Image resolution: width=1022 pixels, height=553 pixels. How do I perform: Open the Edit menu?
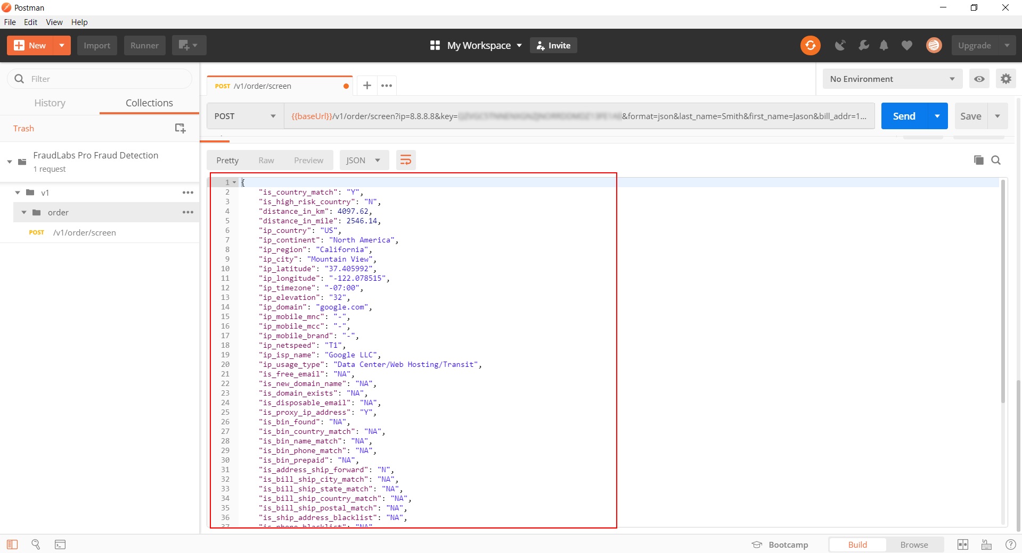tap(30, 22)
